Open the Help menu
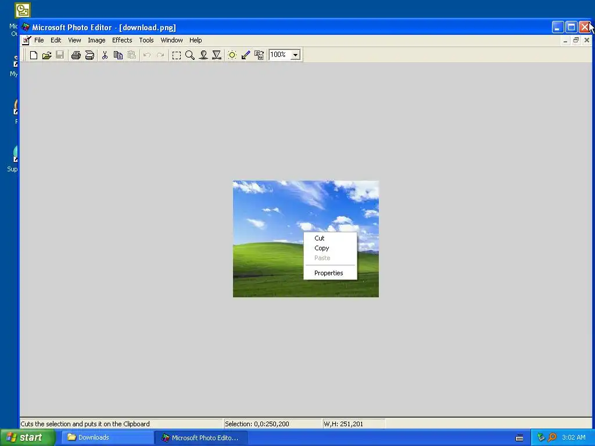The image size is (595, 446). pyautogui.click(x=195, y=40)
